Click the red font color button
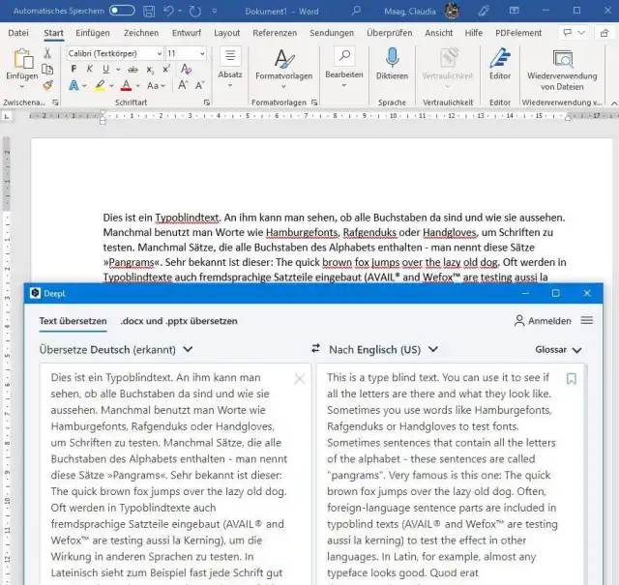 coord(126,86)
